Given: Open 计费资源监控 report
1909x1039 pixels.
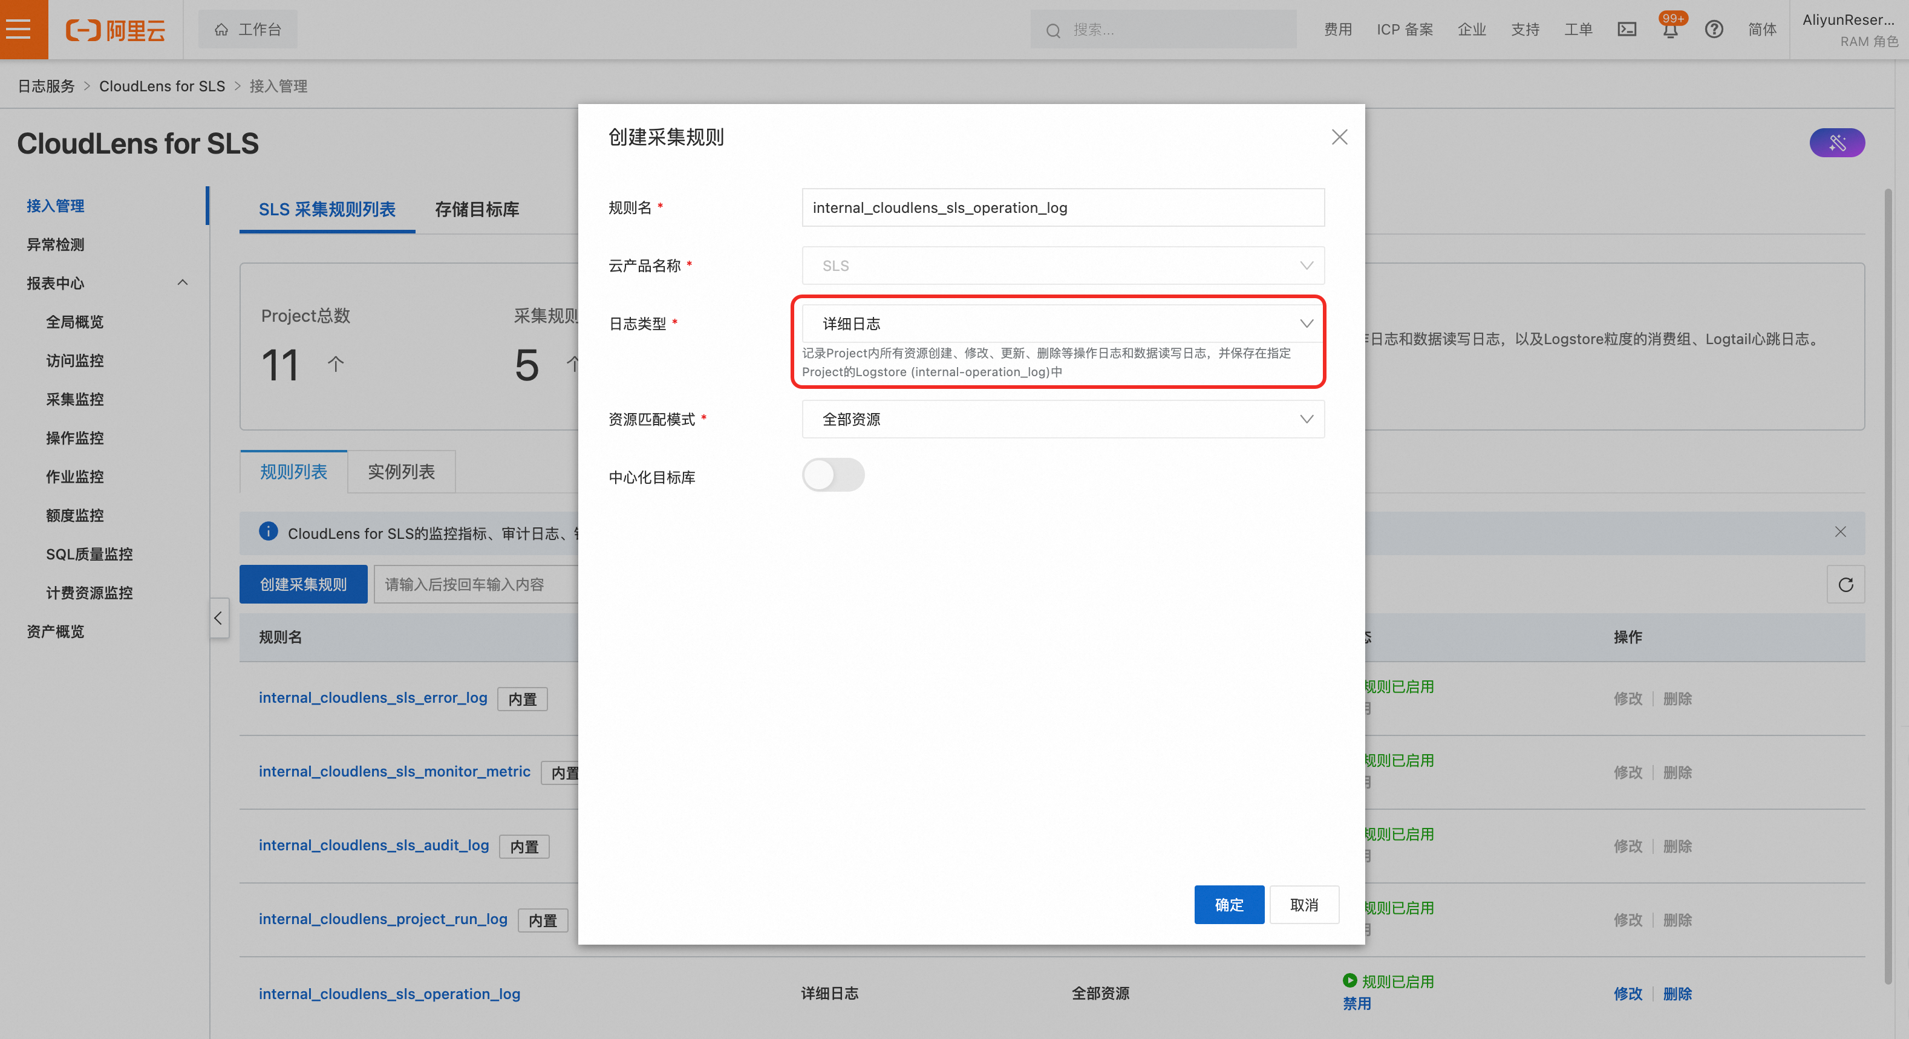Looking at the screenshot, I should 89,593.
